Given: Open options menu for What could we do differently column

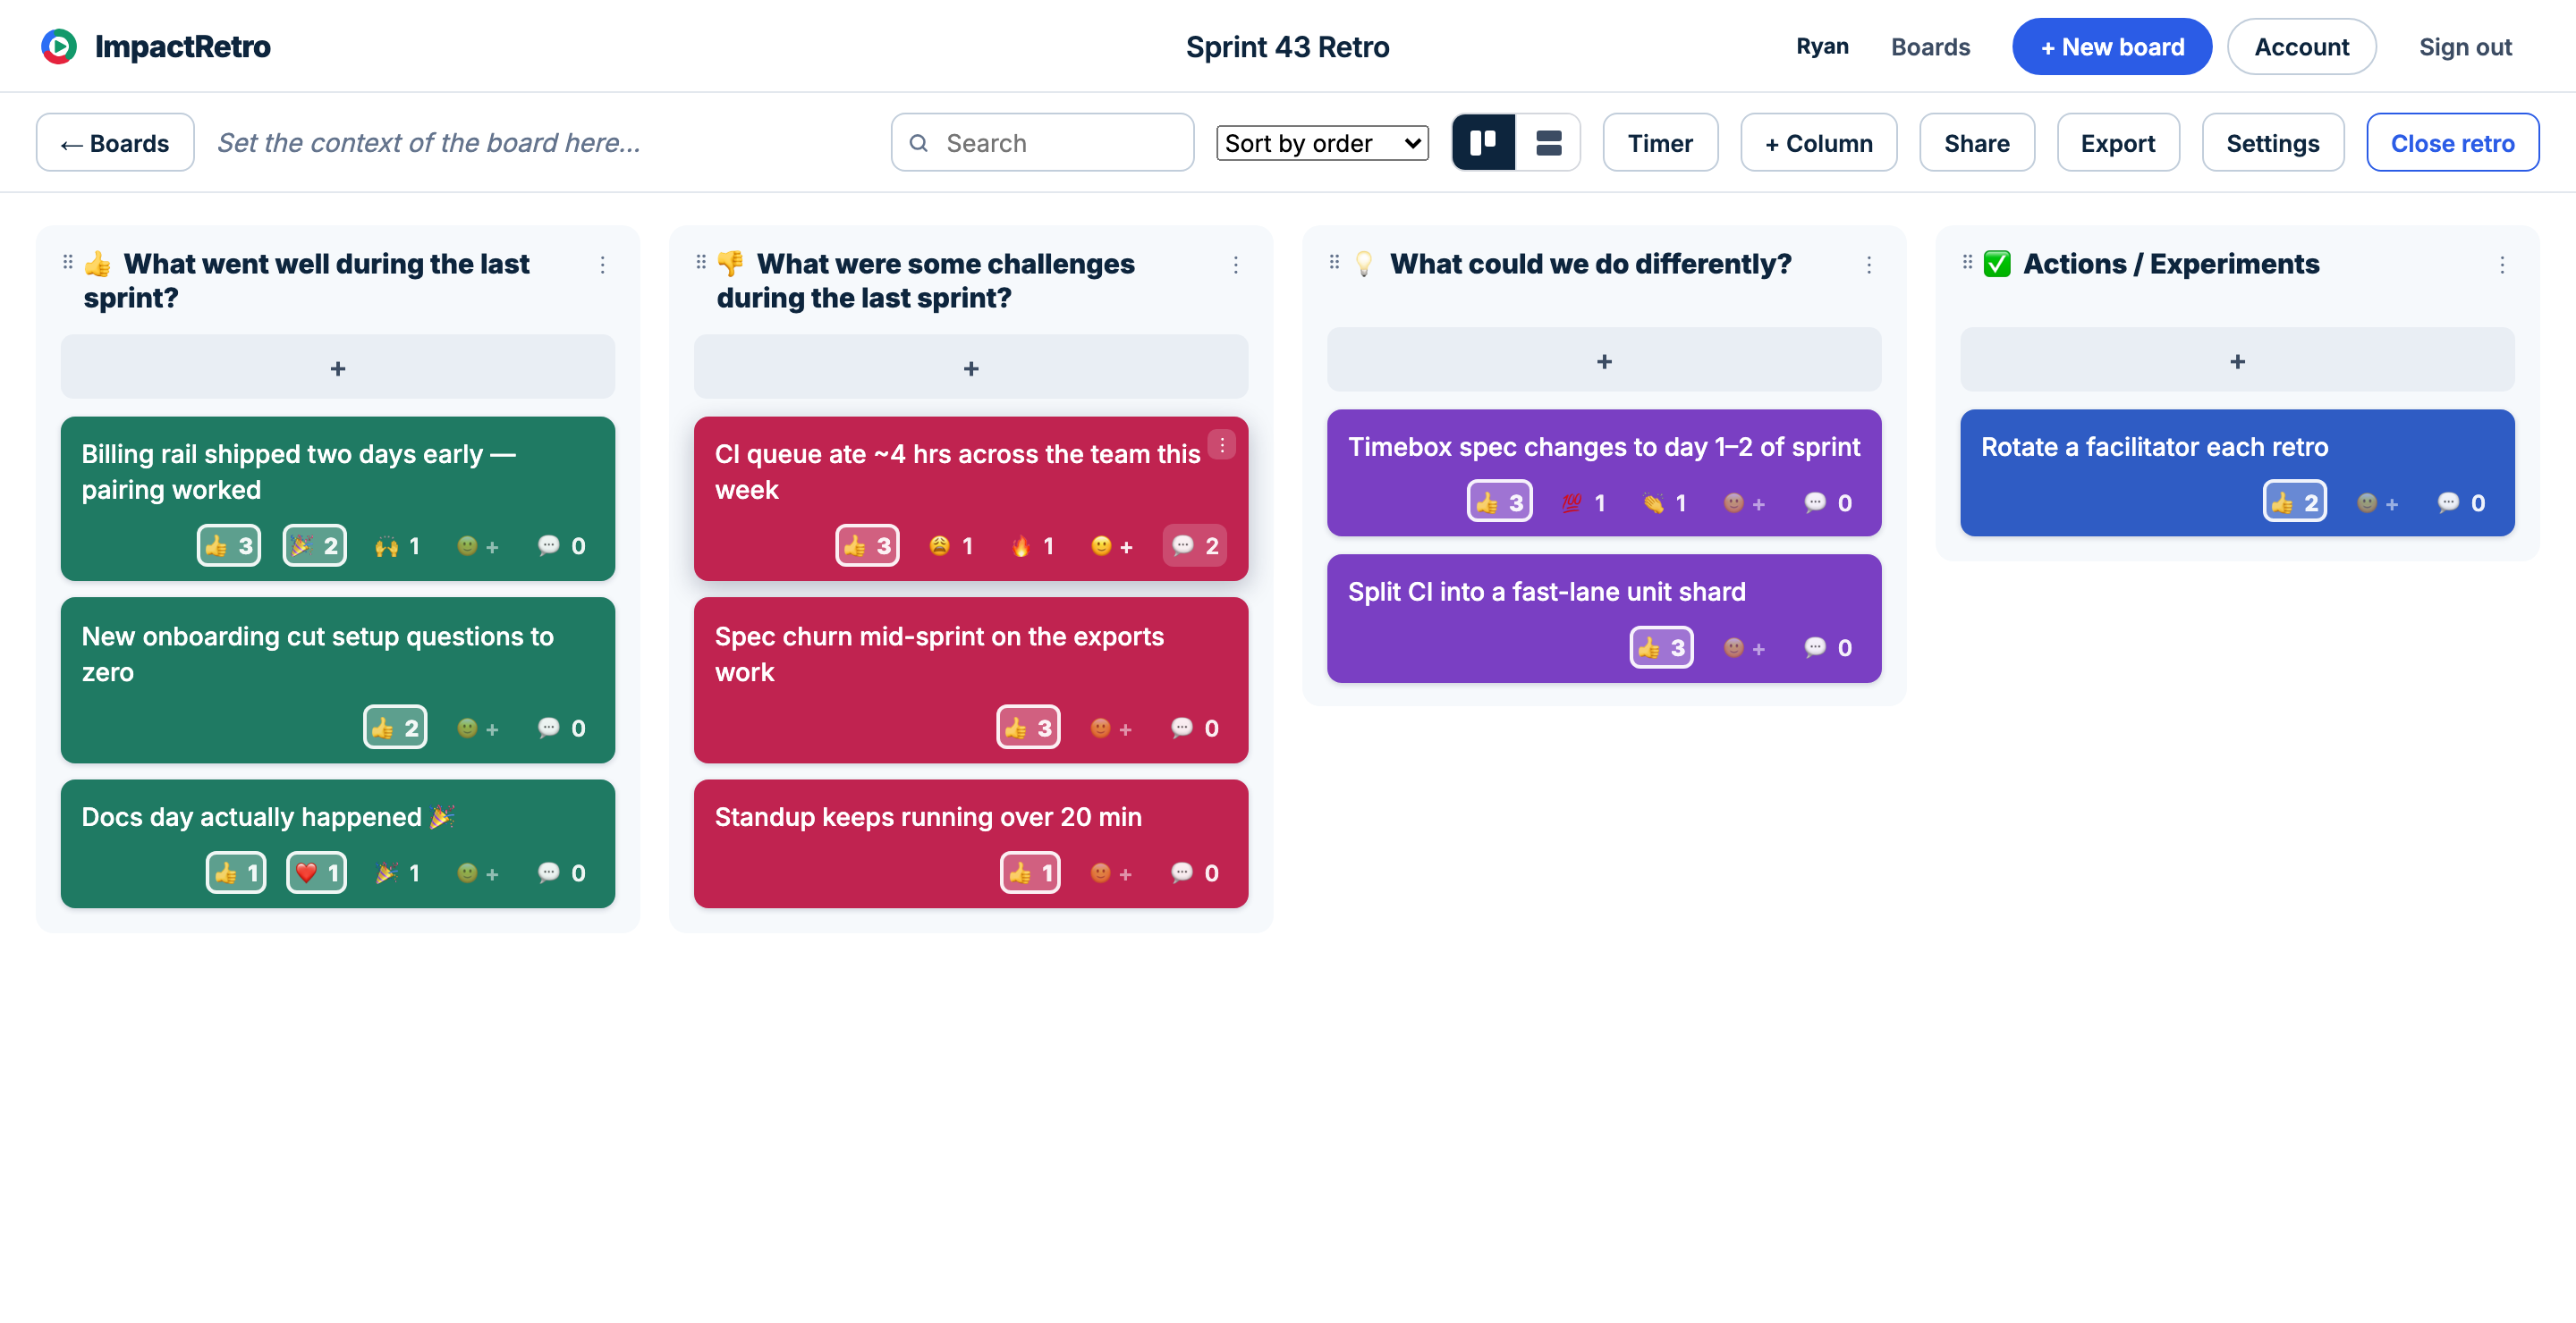Looking at the screenshot, I should pyautogui.click(x=1868, y=265).
